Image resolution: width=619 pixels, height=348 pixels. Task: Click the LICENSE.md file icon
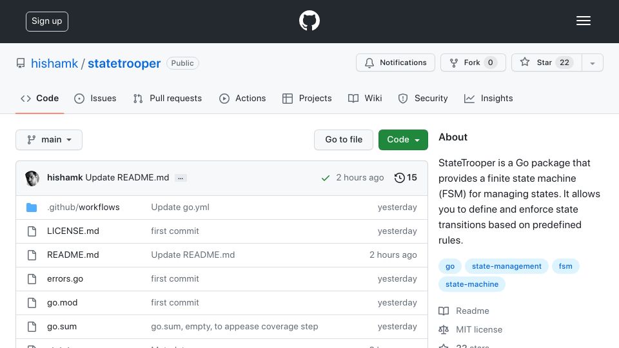pyautogui.click(x=32, y=231)
